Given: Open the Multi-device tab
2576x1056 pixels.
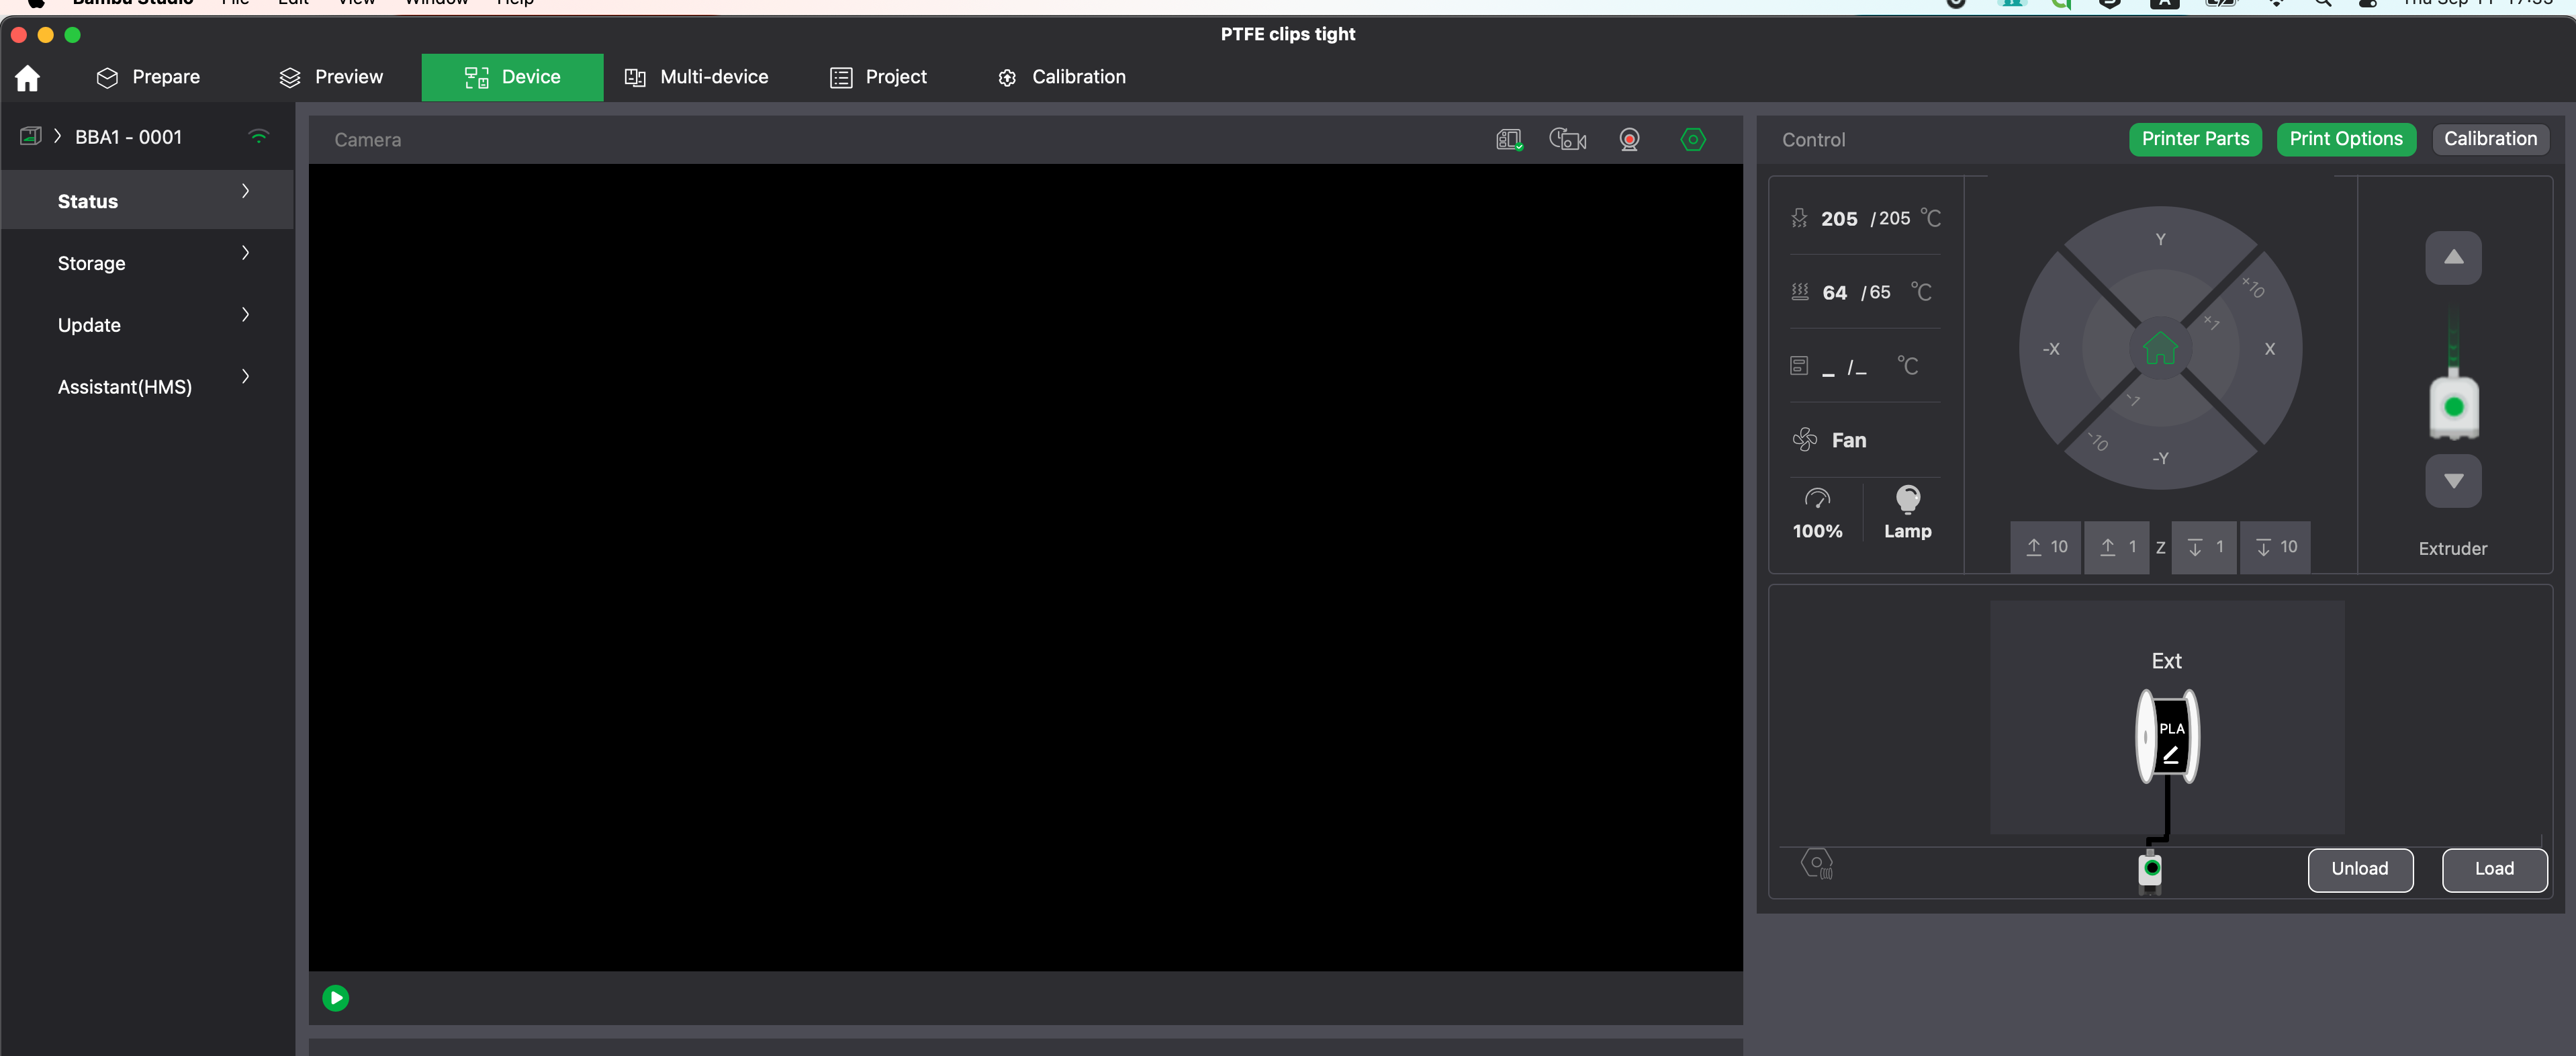Looking at the screenshot, I should 696,77.
